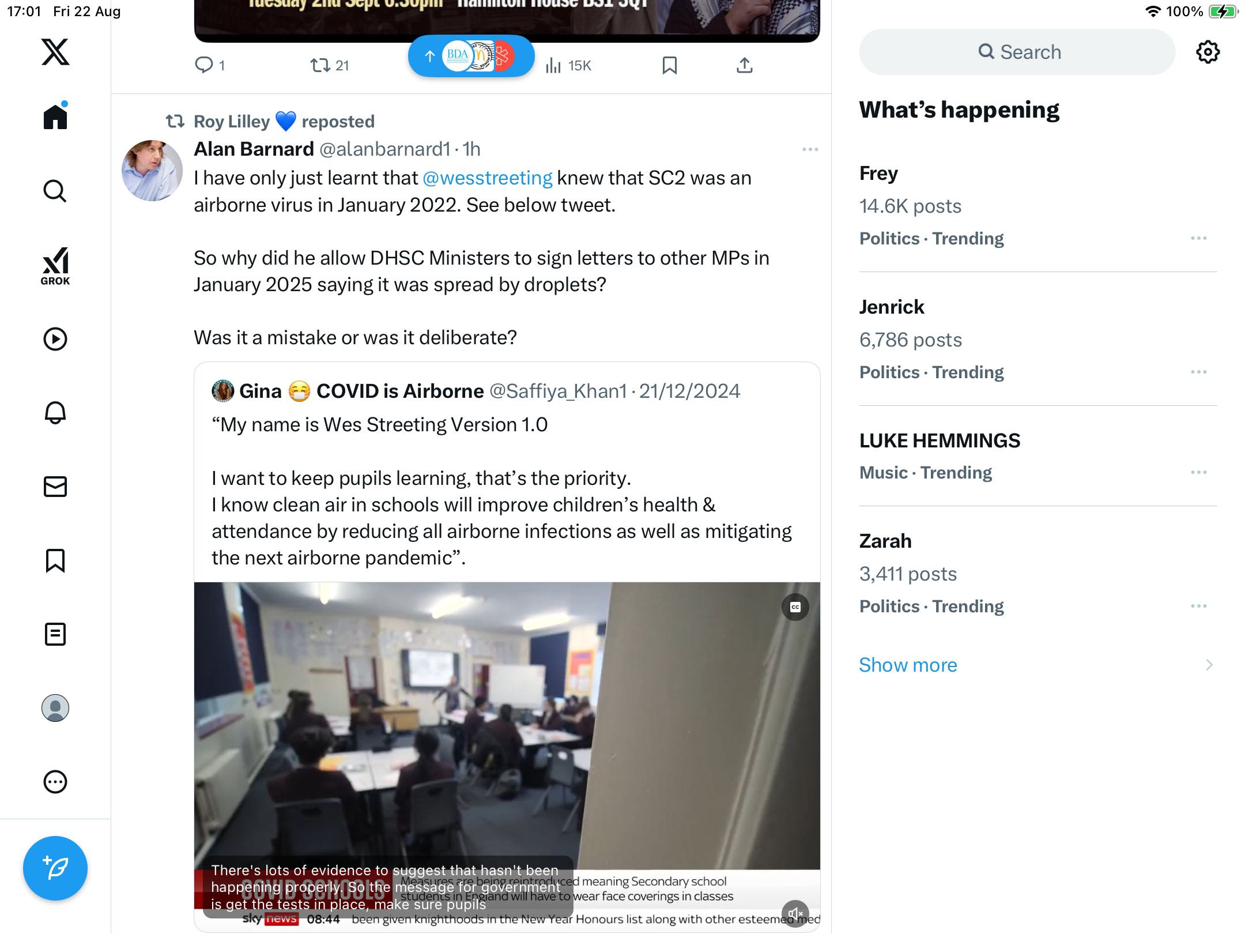This screenshot has width=1245, height=934.
Task: Open the video play tab in sidebar
Action: pos(55,339)
